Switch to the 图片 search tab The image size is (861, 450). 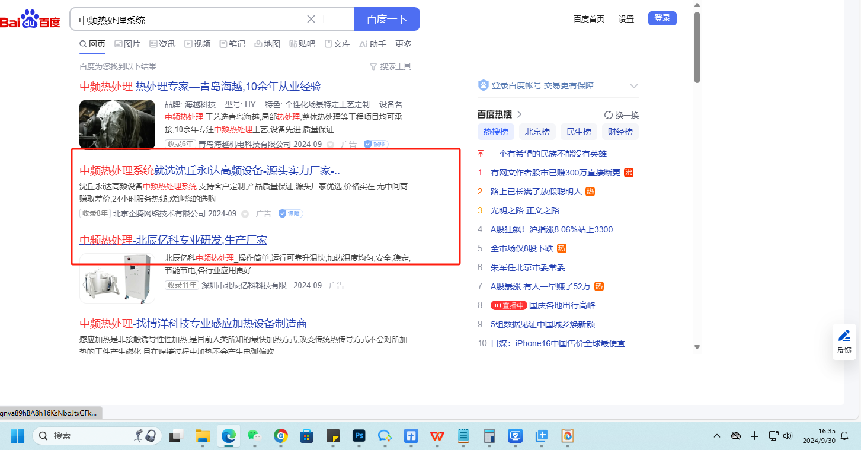point(127,44)
